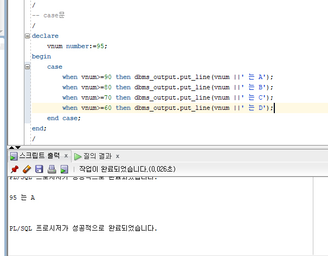
Task: Click the 'vnum number:=95;' line
Action: tap(77, 46)
